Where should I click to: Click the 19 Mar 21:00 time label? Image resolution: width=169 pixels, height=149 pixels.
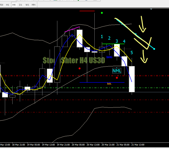(x=63, y=145)
